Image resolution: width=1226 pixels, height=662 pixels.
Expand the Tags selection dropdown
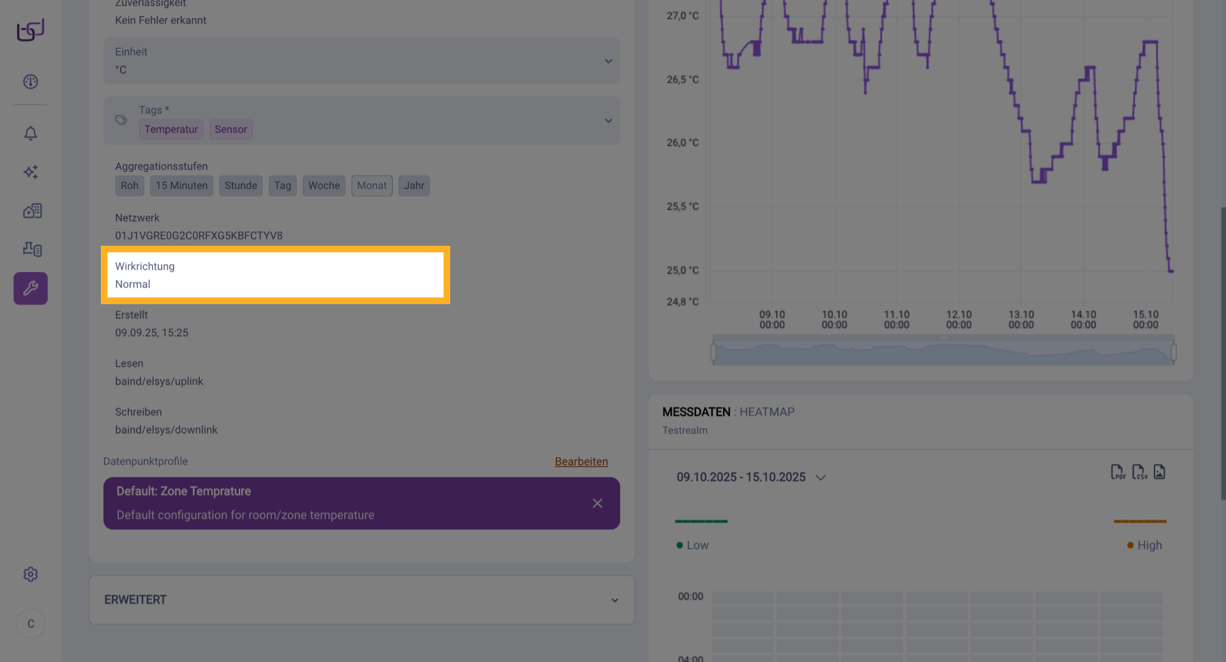pyautogui.click(x=608, y=121)
